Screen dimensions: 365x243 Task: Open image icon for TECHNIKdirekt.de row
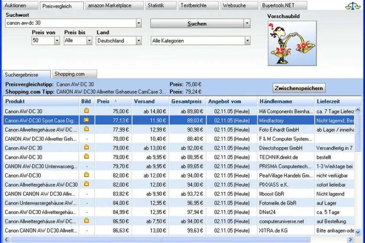point(86,156)
